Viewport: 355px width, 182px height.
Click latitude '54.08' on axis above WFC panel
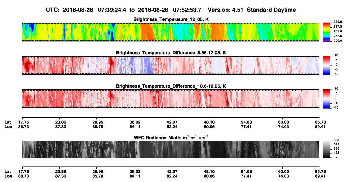coord(245,122)
